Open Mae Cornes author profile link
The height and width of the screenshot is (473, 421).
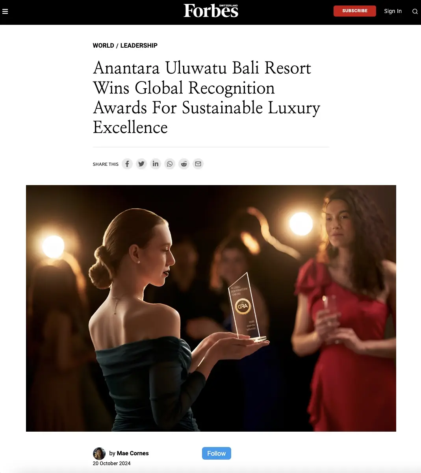click(133, 453)
